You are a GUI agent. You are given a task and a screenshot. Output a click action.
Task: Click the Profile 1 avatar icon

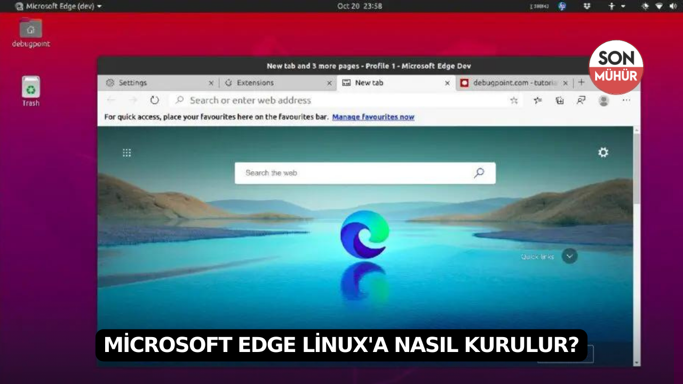pyautogui.click(x=603, y=100)
